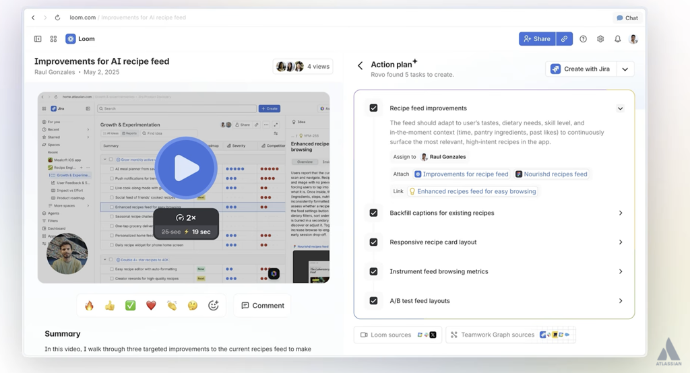Image resolution: width=690 pixels, height=373 pixels.
Task: Open Loom sources button
Action: pyautogui.click(x=398, y=335)
